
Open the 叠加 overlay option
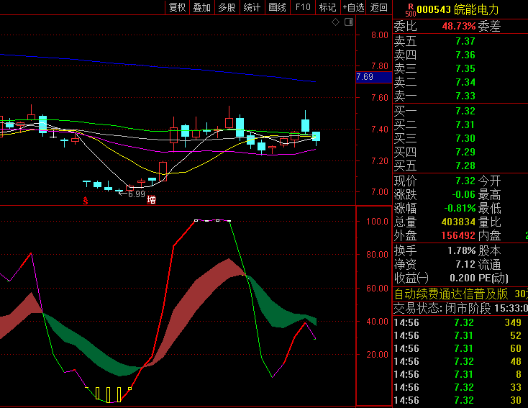coord(202,7)
